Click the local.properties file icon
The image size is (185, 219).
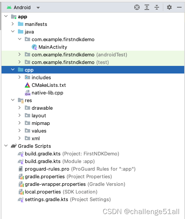click(21, 192)
